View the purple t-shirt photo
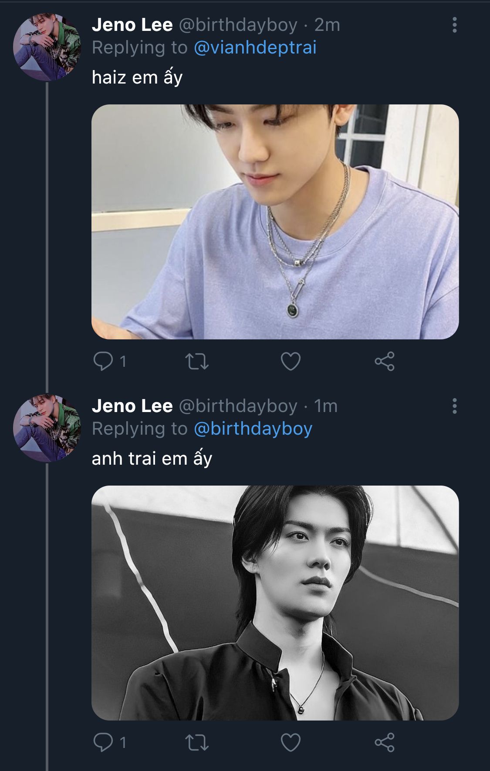This screenshot has width=490, height=771. click(x=275, y=221)
